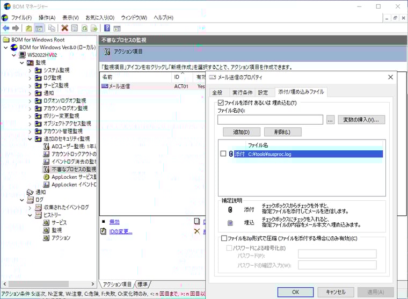Image resolution: width=408 pixels, height=299 pixels.
Task: Select the 通知 node icon under WS2022HV02
Action: (x=30, y=192)
